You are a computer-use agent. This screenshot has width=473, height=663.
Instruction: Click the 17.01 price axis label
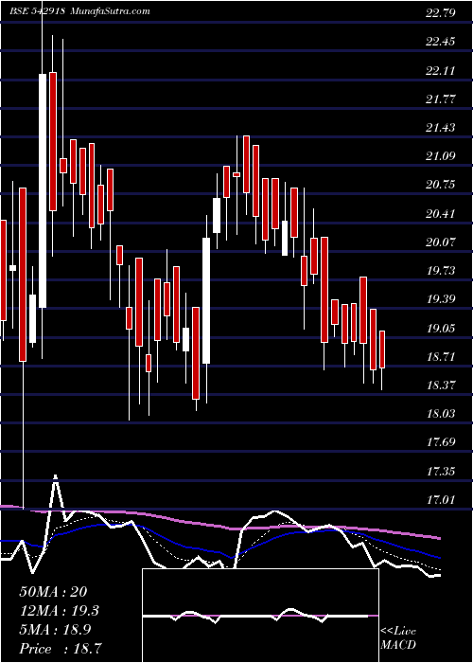click(441, 500)
